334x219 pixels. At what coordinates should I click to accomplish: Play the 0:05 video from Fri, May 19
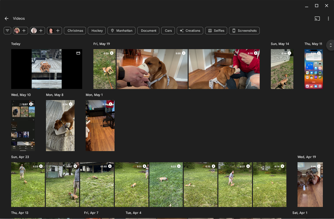152,69
